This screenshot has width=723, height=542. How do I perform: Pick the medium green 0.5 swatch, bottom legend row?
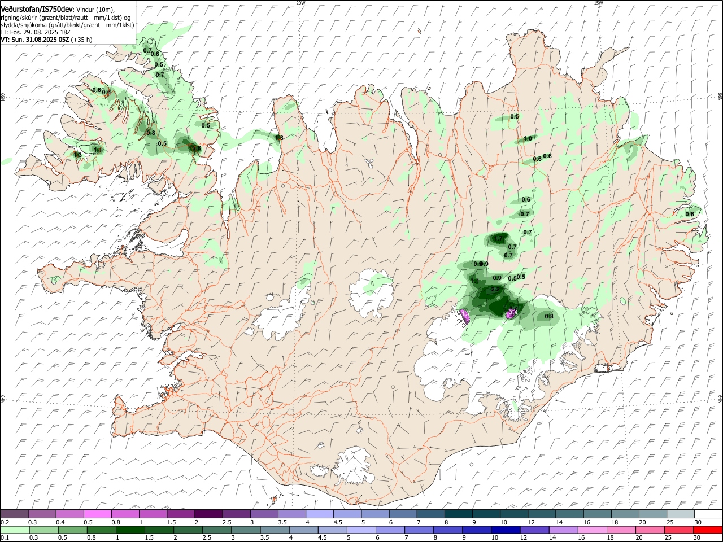click(72, 530)
